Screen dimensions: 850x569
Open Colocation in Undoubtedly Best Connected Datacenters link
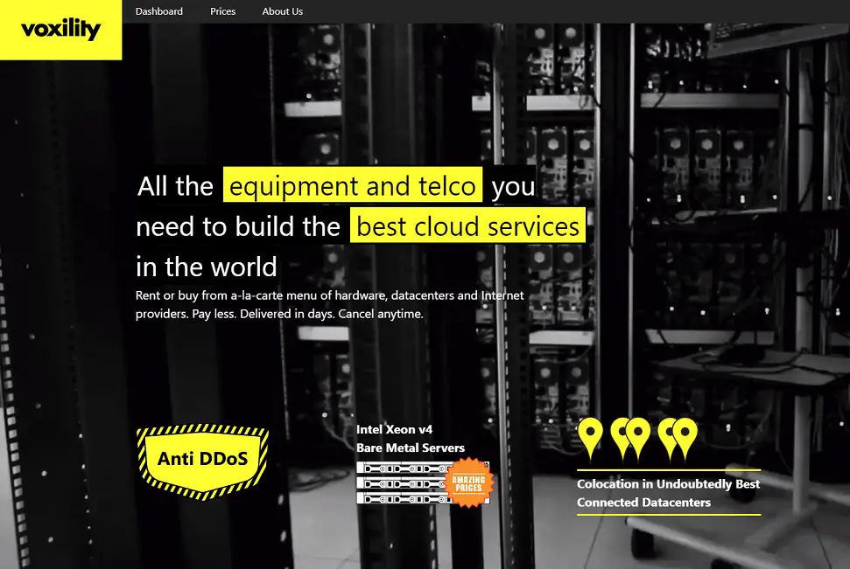pyautogui.click(x=669, y=493)
